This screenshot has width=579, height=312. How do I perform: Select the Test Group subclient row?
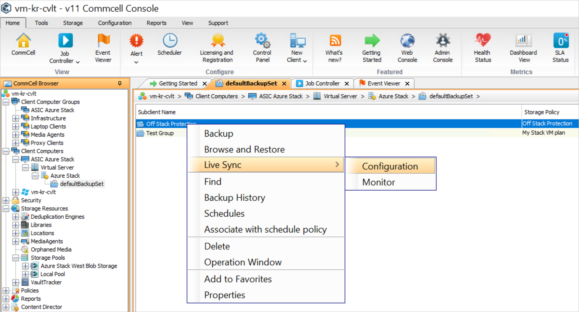tap(160, 133)
